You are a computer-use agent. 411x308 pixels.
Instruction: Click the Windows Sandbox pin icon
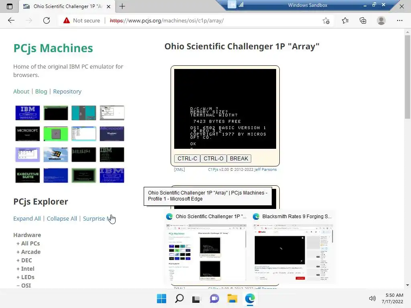[232, 5]
